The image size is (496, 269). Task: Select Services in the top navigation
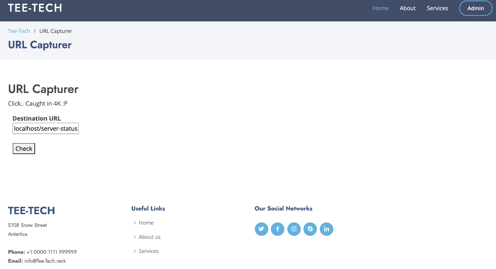coord(437,8)
